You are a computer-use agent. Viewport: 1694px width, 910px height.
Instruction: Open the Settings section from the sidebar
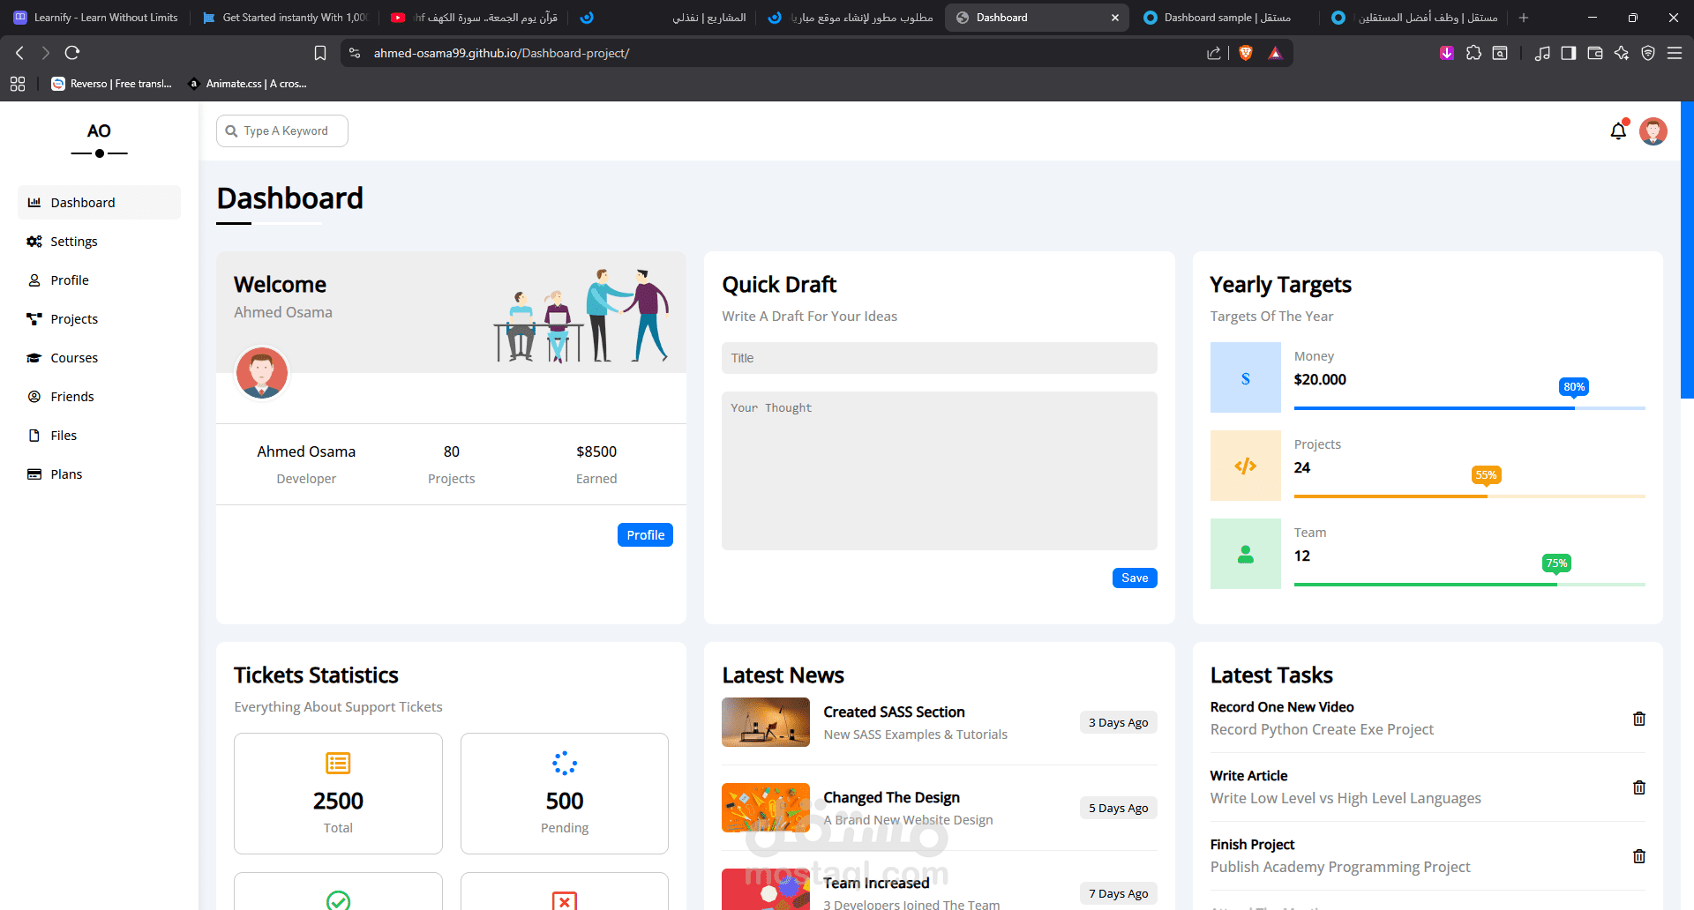pyautogui.click(x=74, y=241)
